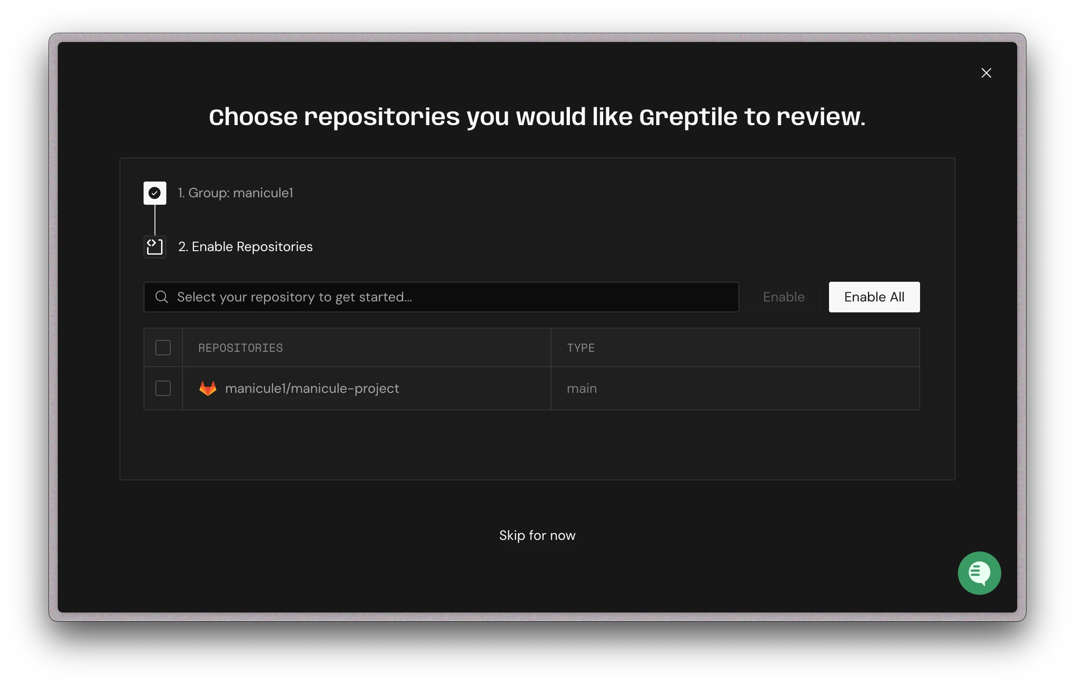Image resolution: width=1075 pixels, height=686 pixels.
Task: Check the manicule1/manicule-project repository box
Action: pos(163,388)
